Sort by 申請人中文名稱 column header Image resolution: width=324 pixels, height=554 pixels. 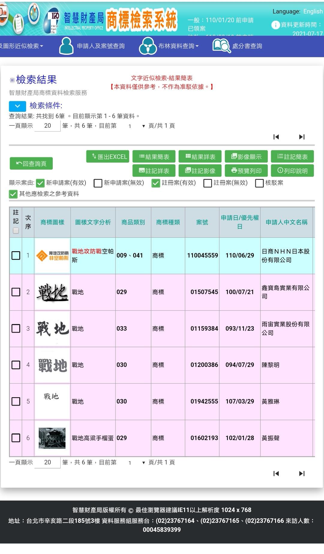point(286,222)
